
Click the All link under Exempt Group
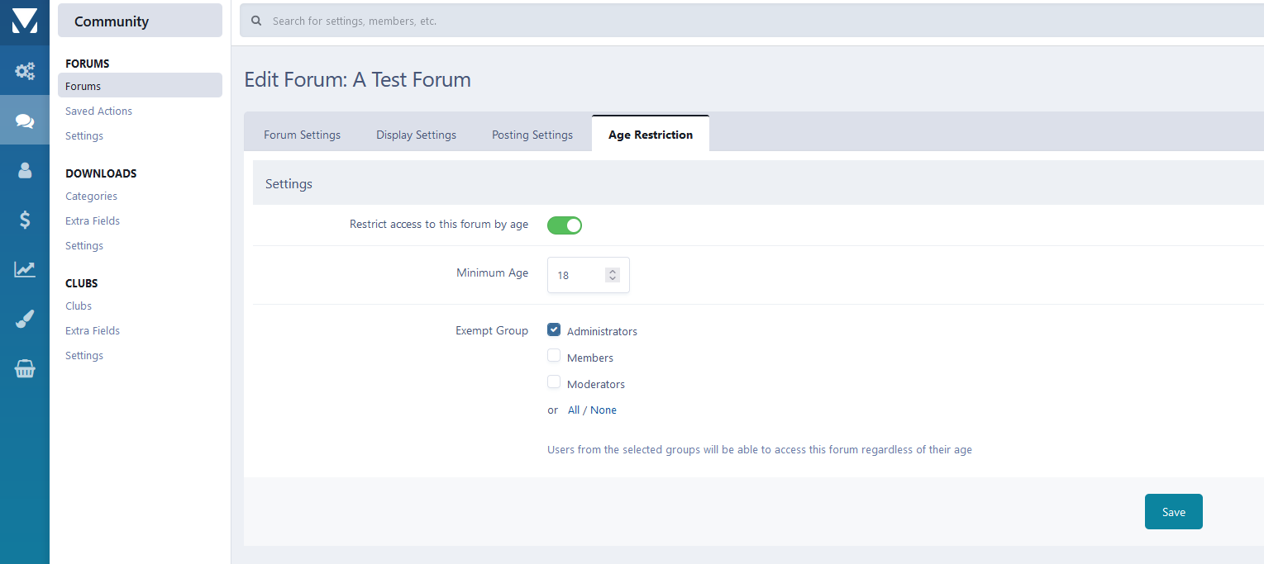pos(574,410)
